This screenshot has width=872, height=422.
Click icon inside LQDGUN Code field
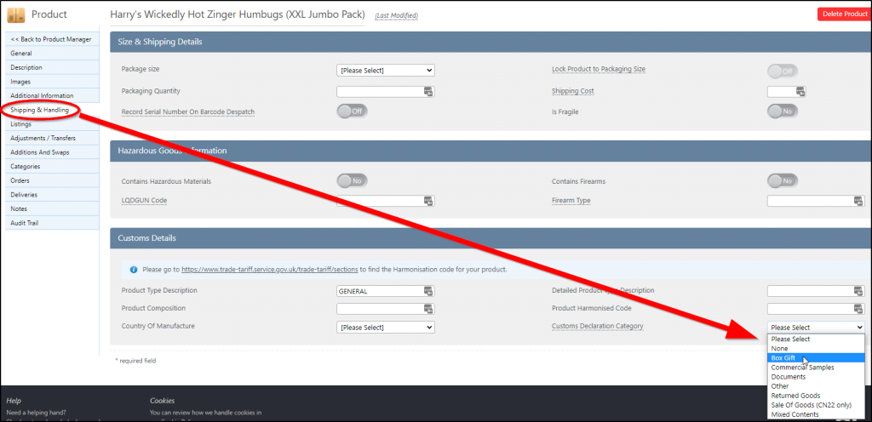coord(428,201)
